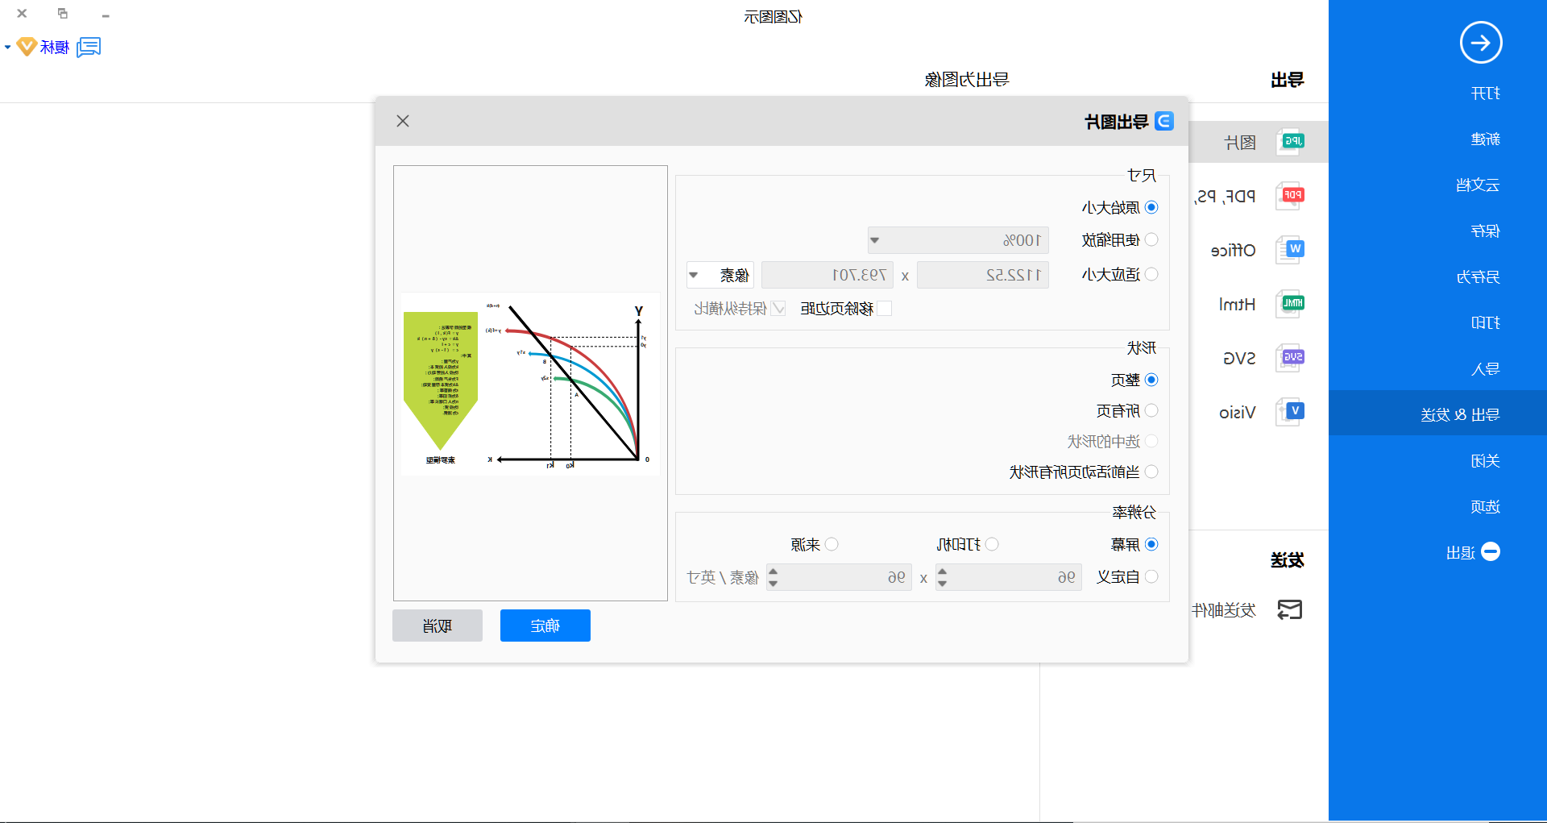Image resolution: width=1547 pixels, height=823 pixels.
Task: Choose 保存 in the sidebar menu
Action: click(x=1485, y=231)
